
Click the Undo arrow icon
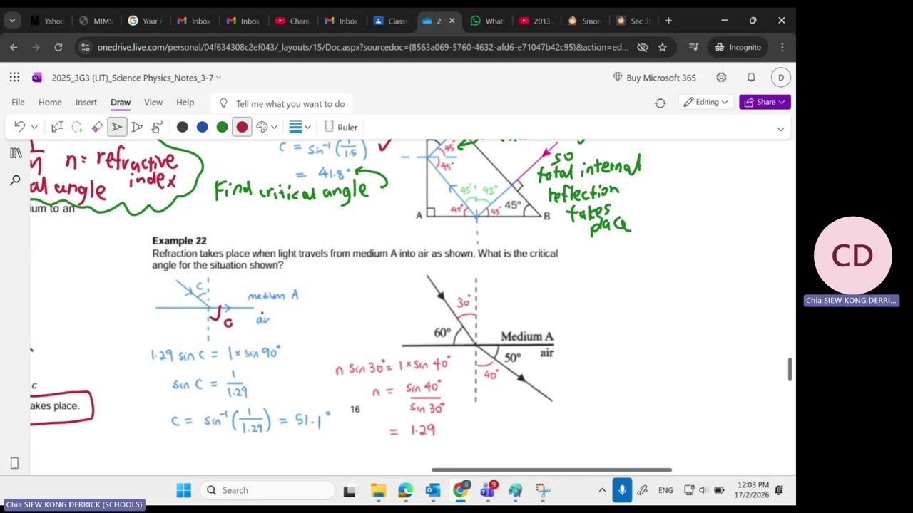tap(19, 127)
